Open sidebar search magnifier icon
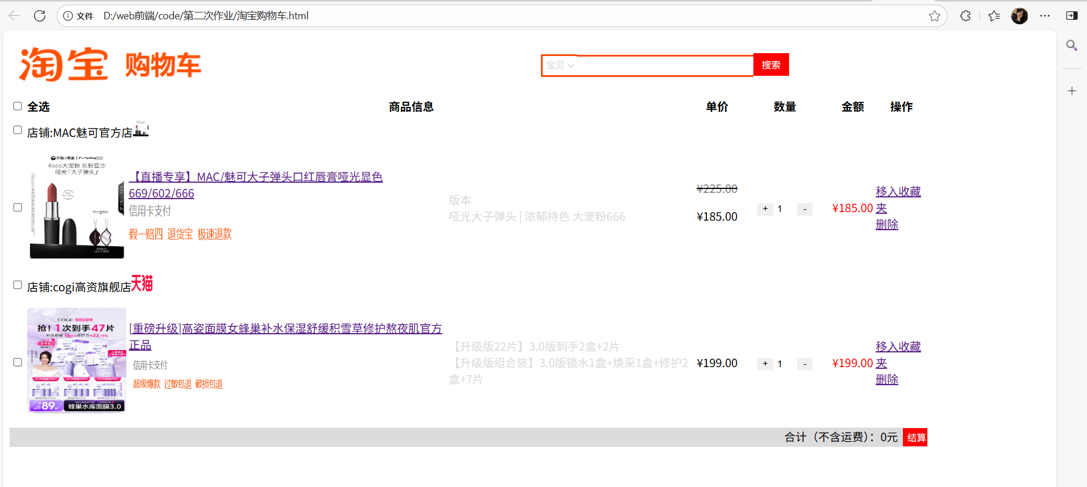This screenshot has height=487, width=1087. (1072, 45)
